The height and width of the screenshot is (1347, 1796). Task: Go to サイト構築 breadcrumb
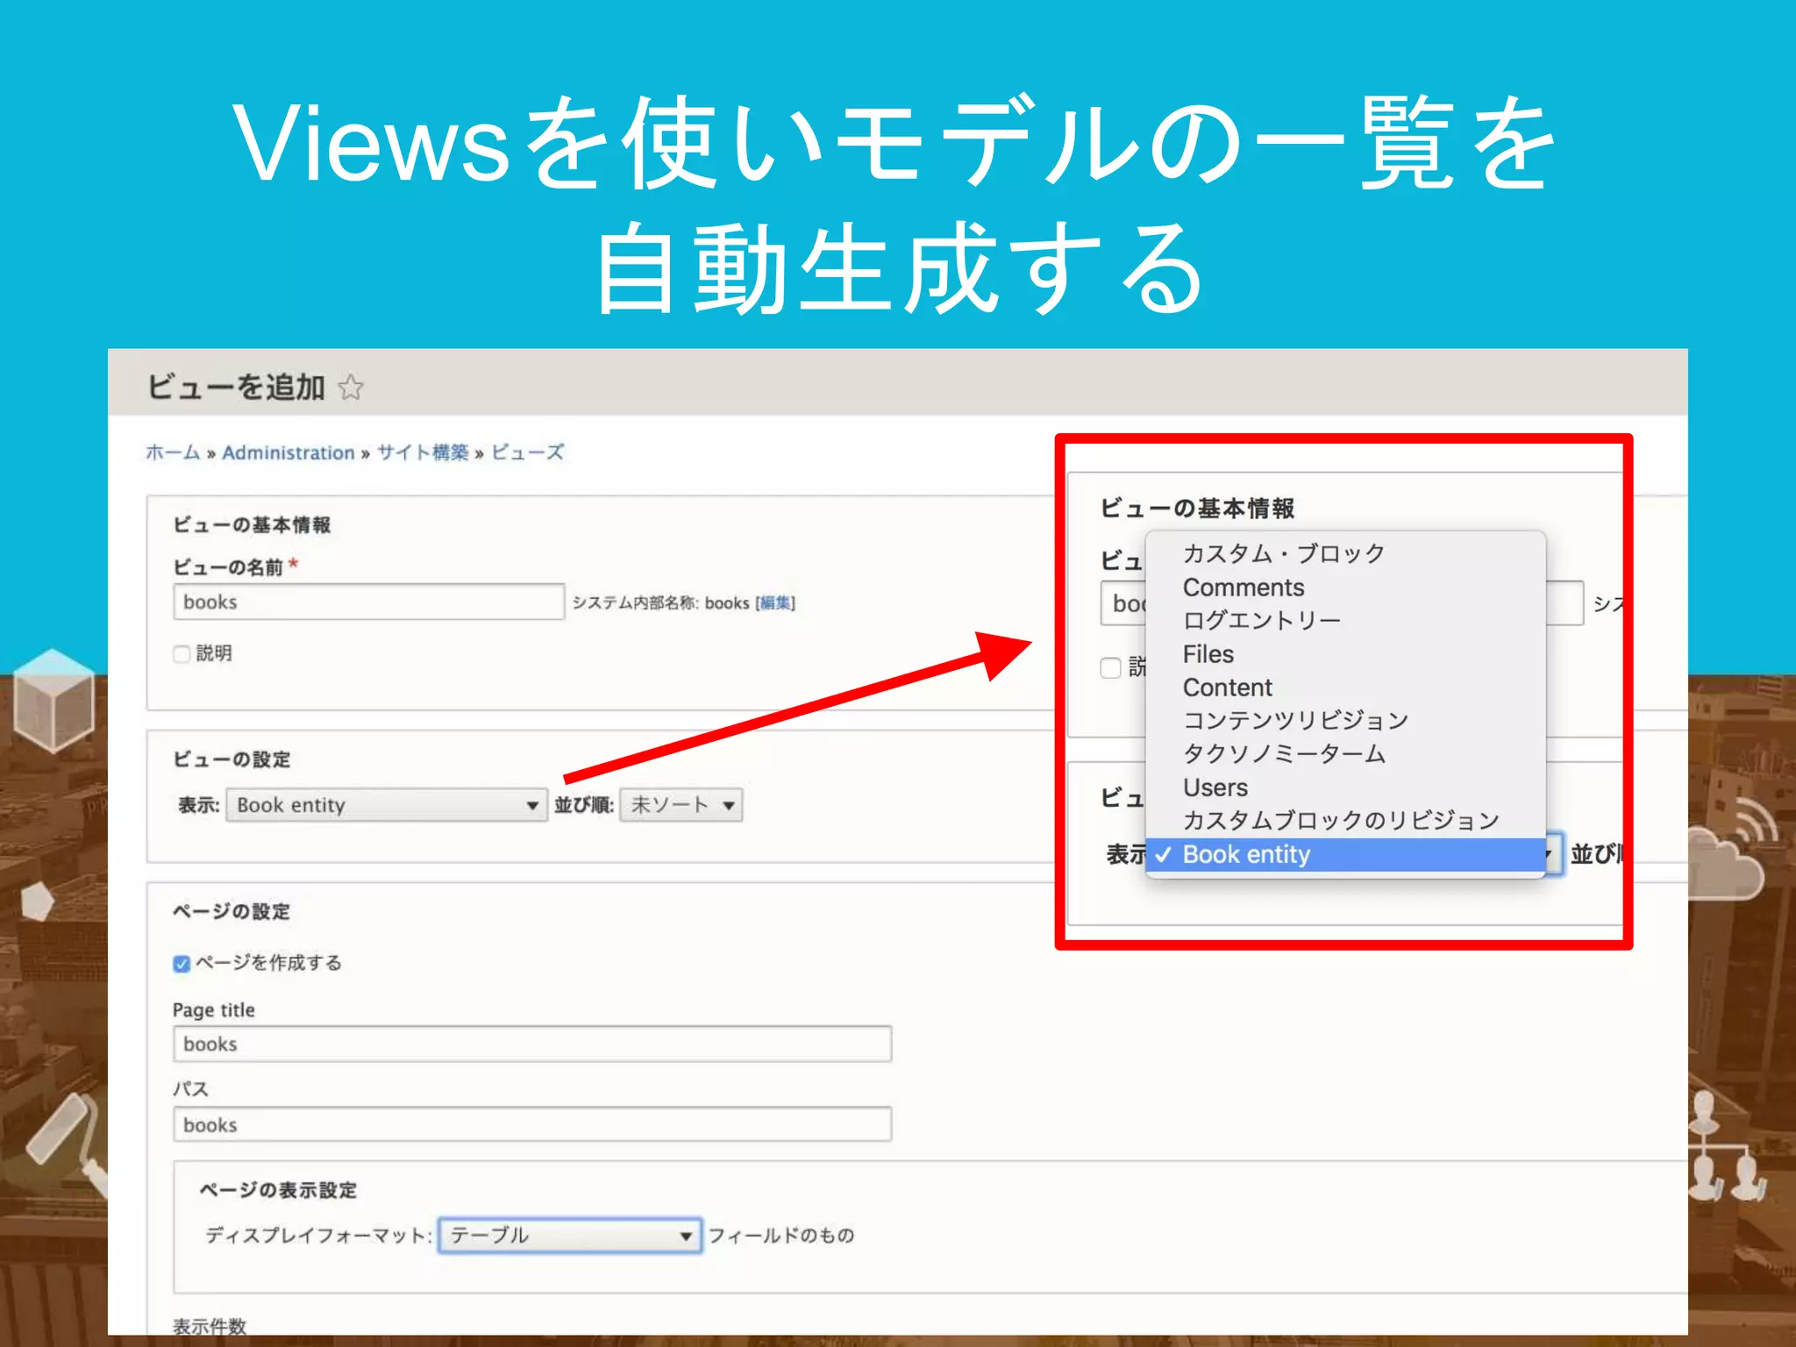tap(423, 453)
